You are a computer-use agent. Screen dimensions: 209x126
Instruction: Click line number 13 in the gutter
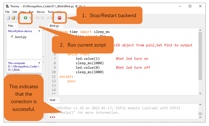54,85
